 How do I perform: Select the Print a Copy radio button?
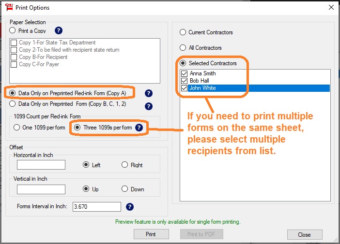click(13, 30)
